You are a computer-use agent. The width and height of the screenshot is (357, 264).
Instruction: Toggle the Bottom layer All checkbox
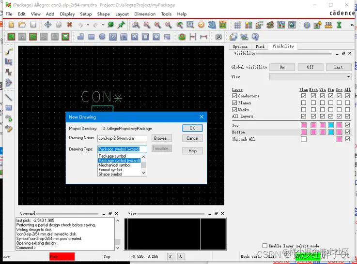[x=347, y=132]
